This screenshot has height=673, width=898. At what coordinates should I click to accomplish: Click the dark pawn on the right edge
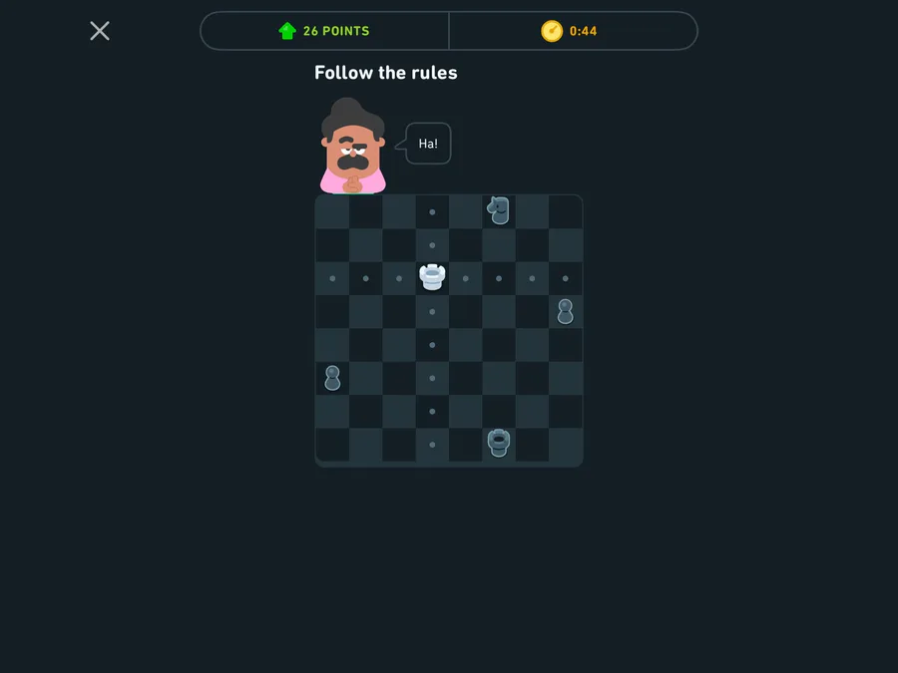click(566, 311)
